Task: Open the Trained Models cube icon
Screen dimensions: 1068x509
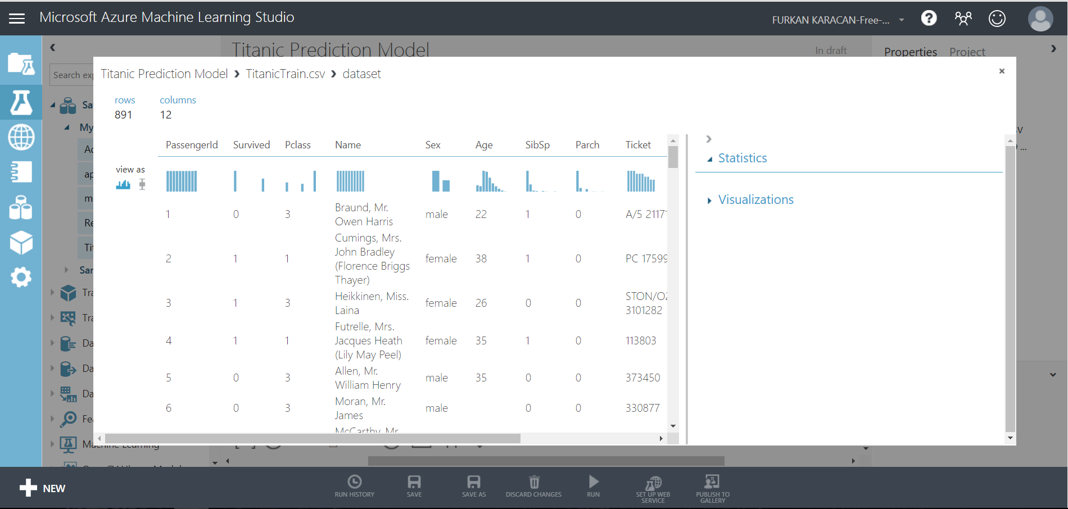Action: click(21, 242)
